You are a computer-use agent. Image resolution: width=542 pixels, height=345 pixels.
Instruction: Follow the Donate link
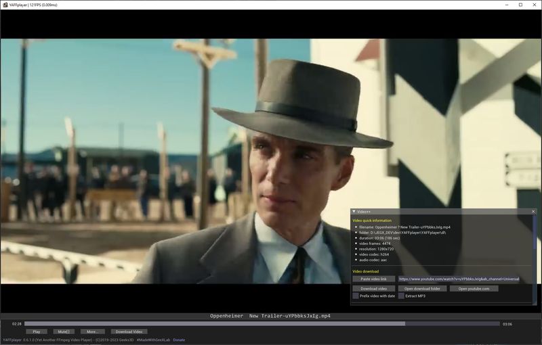click(179, 340)
